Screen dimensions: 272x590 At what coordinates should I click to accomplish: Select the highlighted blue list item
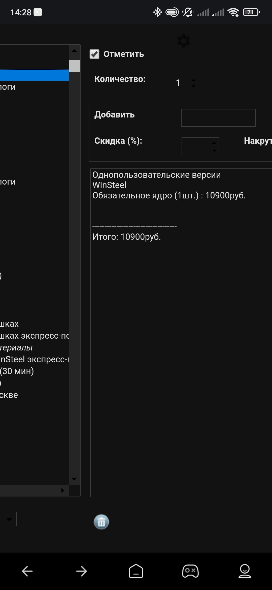click(34, 75)
